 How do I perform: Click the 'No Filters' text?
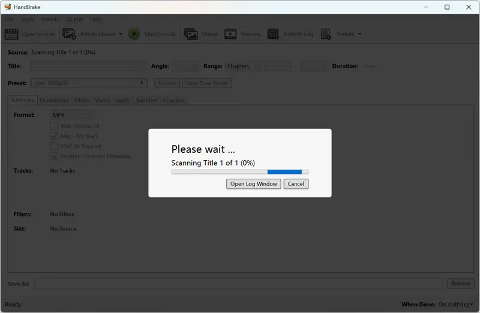(62, 214)
